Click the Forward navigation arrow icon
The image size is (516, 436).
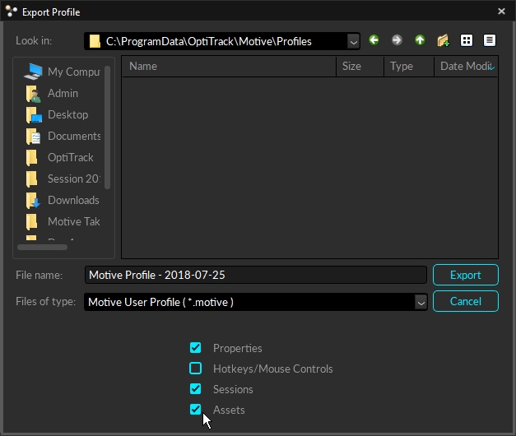pos(397,40)
